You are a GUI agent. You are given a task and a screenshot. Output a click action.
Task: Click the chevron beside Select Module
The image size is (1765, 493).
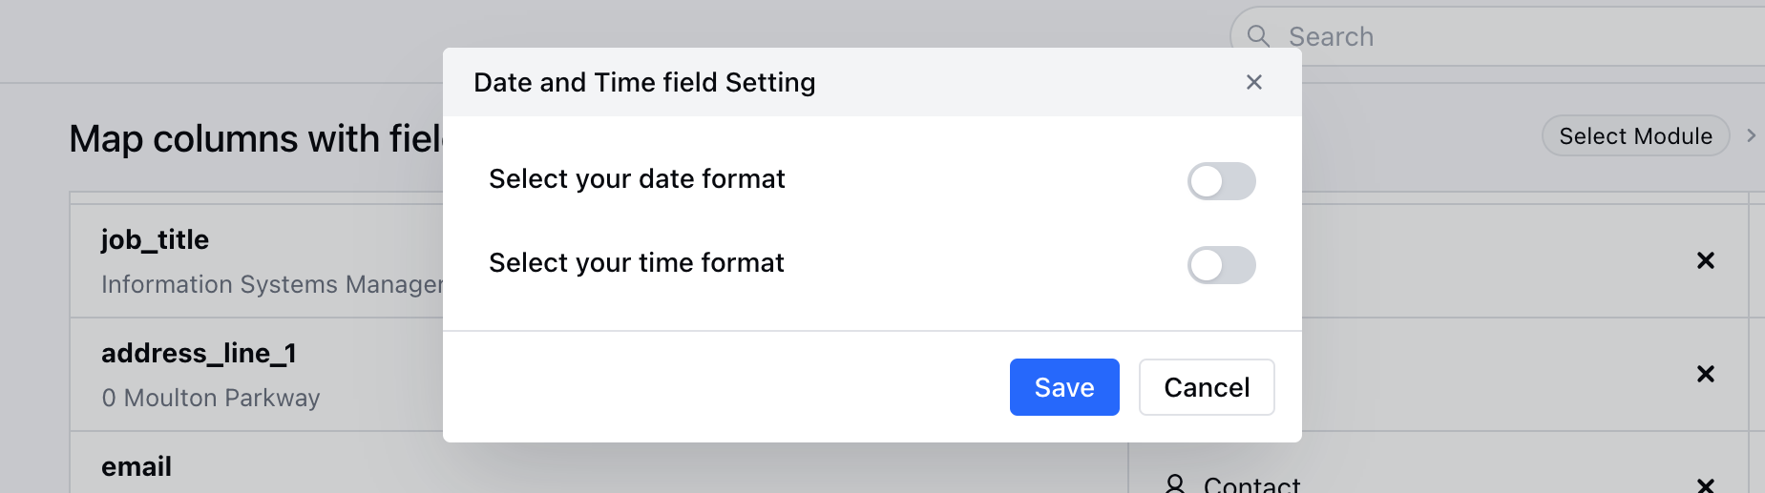coord(1751,136)
